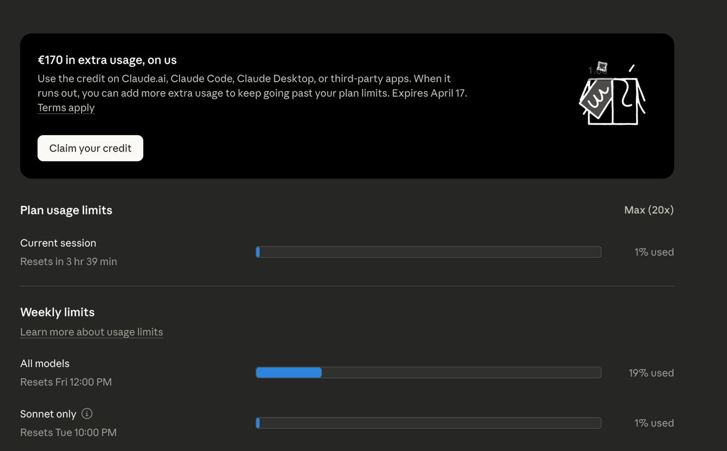The height and width of the screenshot is (451, 727).
Task: Select the All models label
Action: point(45,364)
